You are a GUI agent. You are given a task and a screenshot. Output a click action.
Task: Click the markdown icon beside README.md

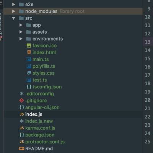pyautogui.click(x=21, y=148)
